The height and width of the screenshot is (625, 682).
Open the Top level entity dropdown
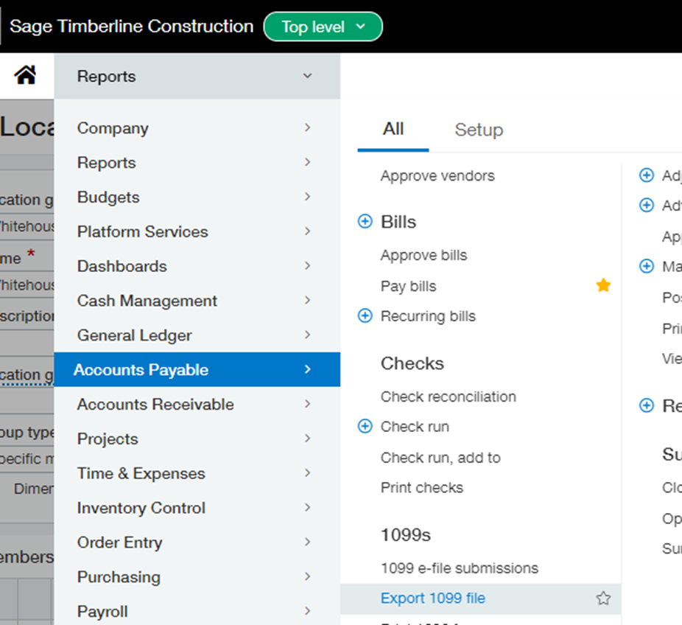click(323, 27)
